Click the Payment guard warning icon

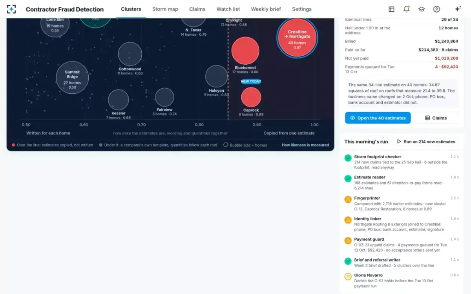(348, 241)
